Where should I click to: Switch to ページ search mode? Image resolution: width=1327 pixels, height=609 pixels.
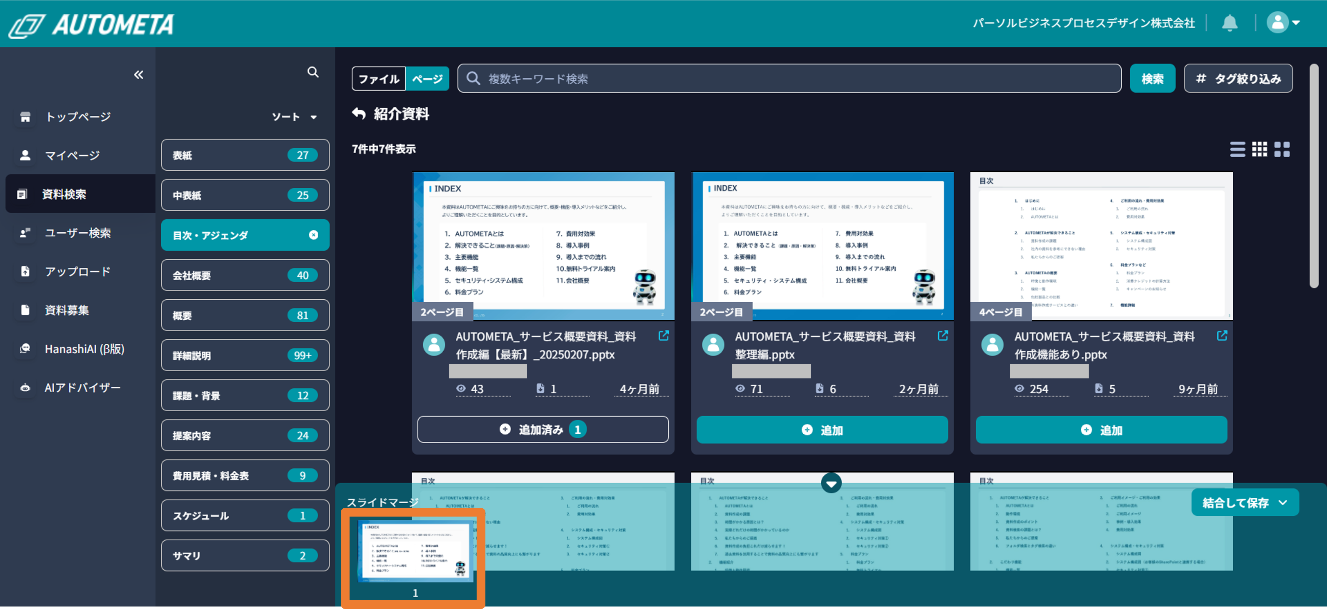(427, 79)
